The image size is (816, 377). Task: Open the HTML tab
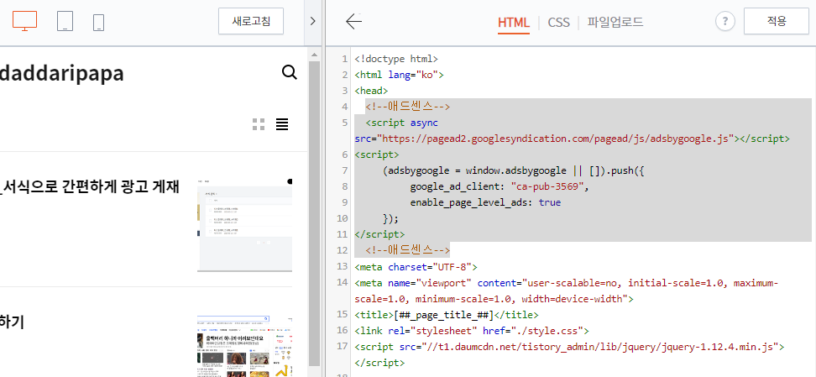(x=514, y=23)
